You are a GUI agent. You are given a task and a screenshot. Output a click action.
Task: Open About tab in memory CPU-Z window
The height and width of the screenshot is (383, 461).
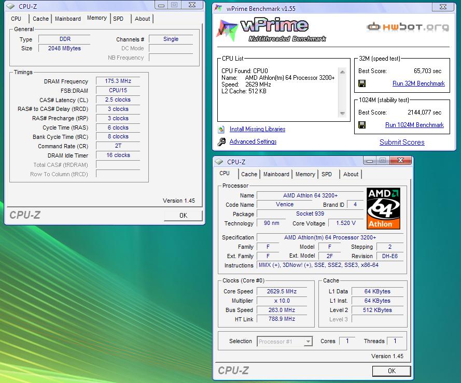pos(142,19)
